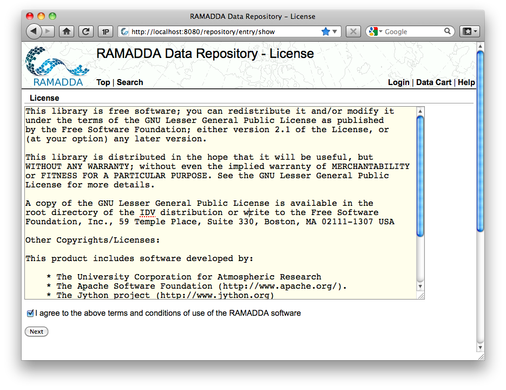Minimize the window with yellow button
Viewport: 506px width, 390px height.
[x=41, y=16]
